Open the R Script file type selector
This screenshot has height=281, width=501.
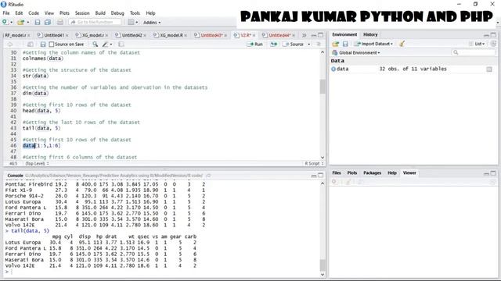coord(314,163)
